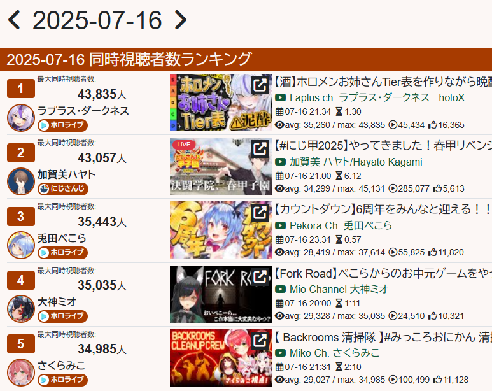Image resolution: width=492 pixels, height=391 pixels.
Task: Click eye icon before avg: 28,419
Action: point(279,252)
